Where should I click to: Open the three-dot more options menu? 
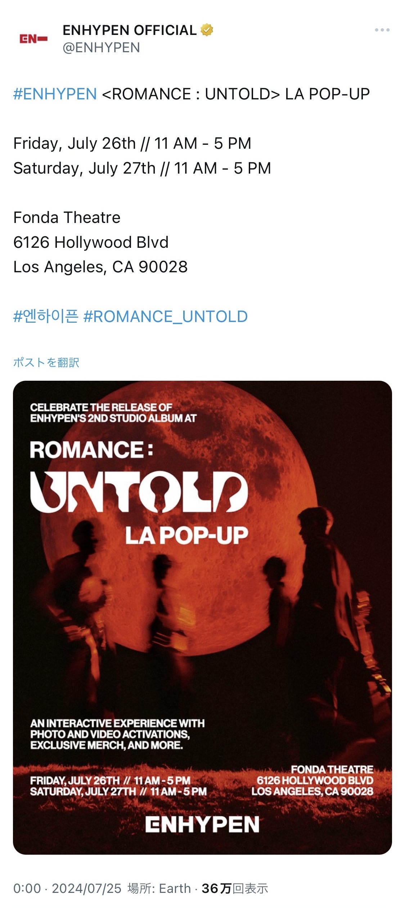point(382,30)
